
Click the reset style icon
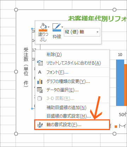(x=40, y=63)
